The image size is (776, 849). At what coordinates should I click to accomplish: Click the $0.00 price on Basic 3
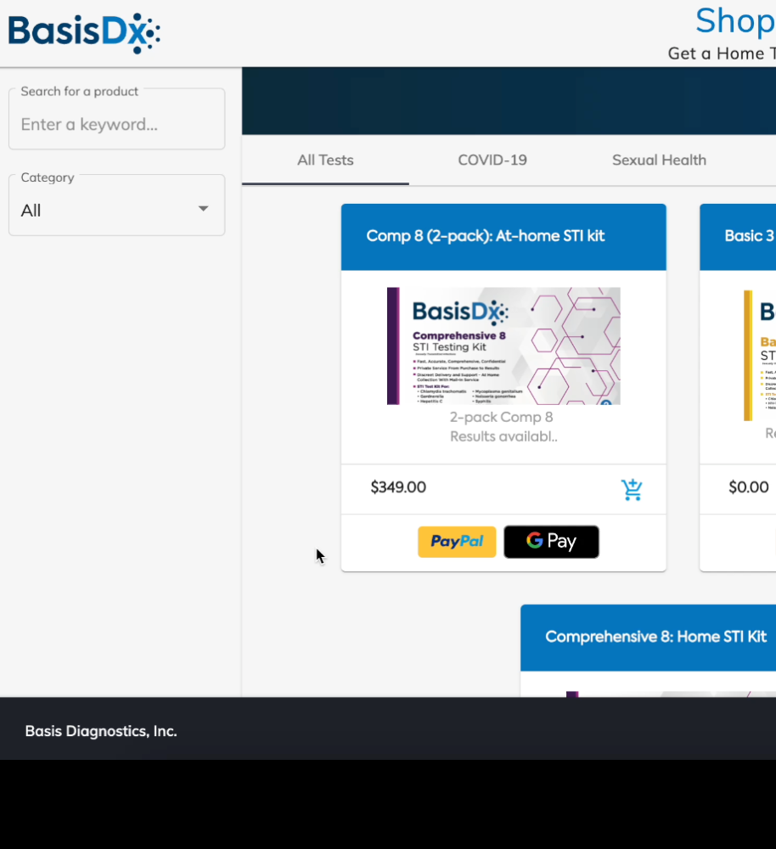point(748,487)
